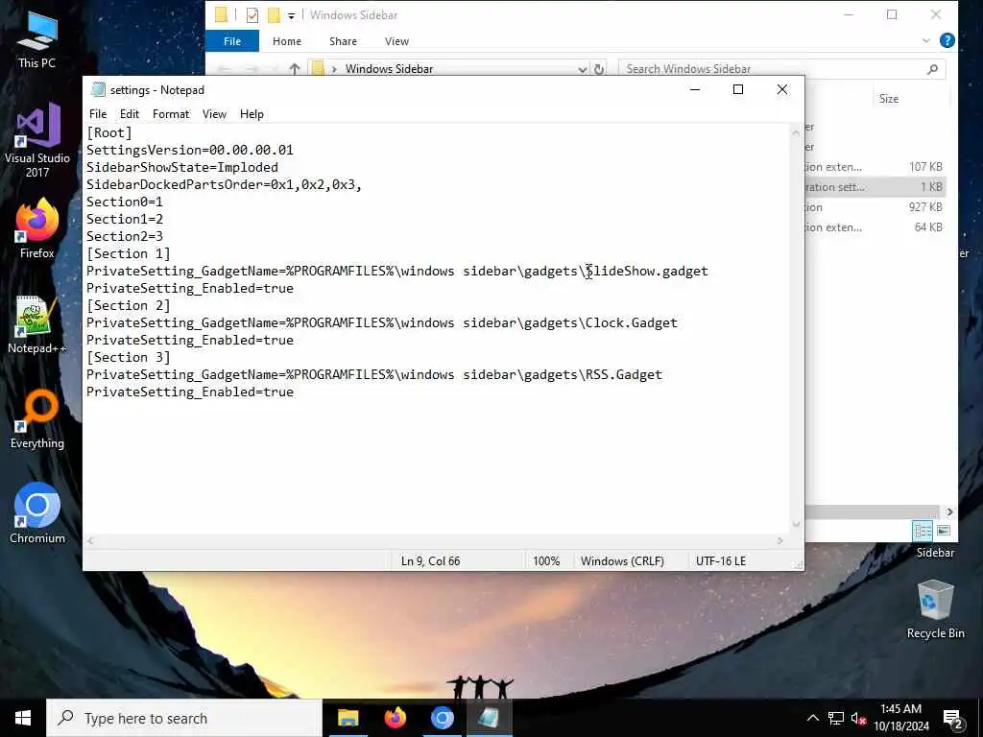Screen dimensions: 983x737
Task: Open Explorer's View ribbon tab
Action: tap(396, 41)
